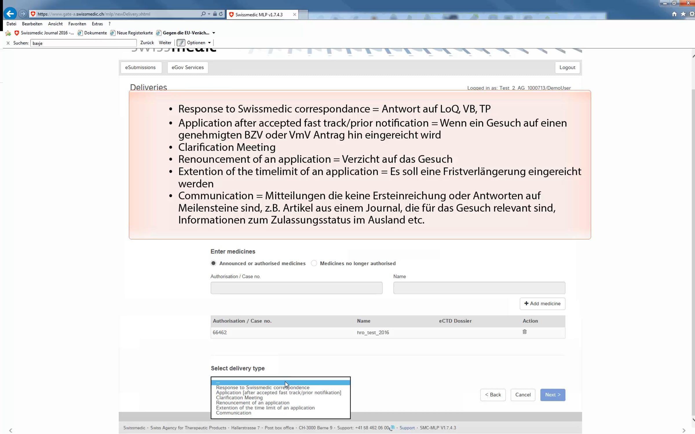Click the Add medicine button

[x=542, y=304]
